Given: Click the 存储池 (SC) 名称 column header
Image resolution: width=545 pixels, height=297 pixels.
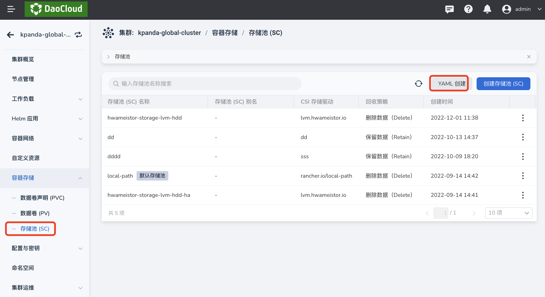Looking at the screenshot, I should pos(129,102).
